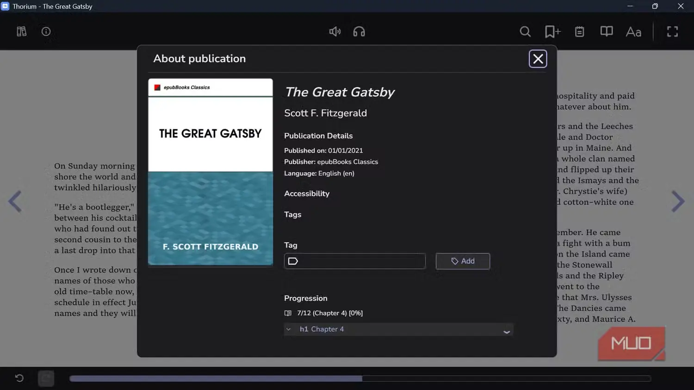694x390 pixels.
Task: Open the annotations notepad icon
Action: pos(579,31)
